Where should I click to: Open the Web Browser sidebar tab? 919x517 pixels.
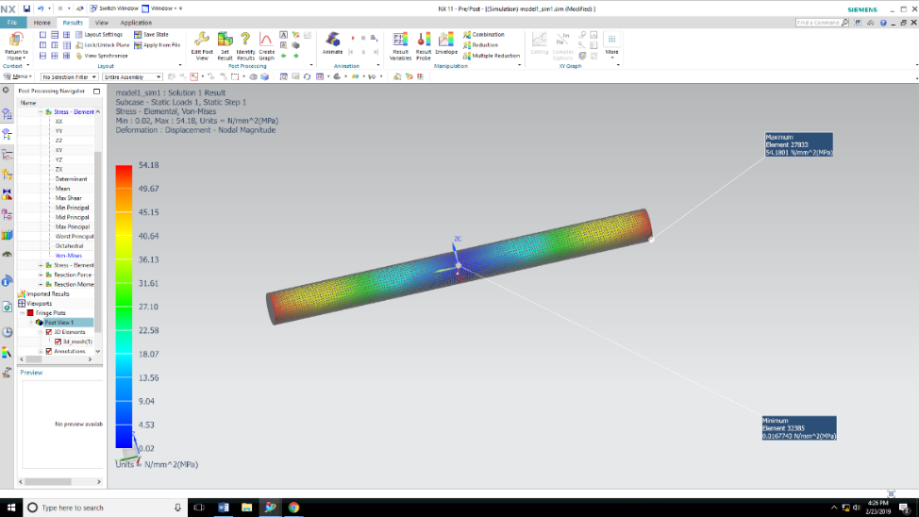click(7, 308)
